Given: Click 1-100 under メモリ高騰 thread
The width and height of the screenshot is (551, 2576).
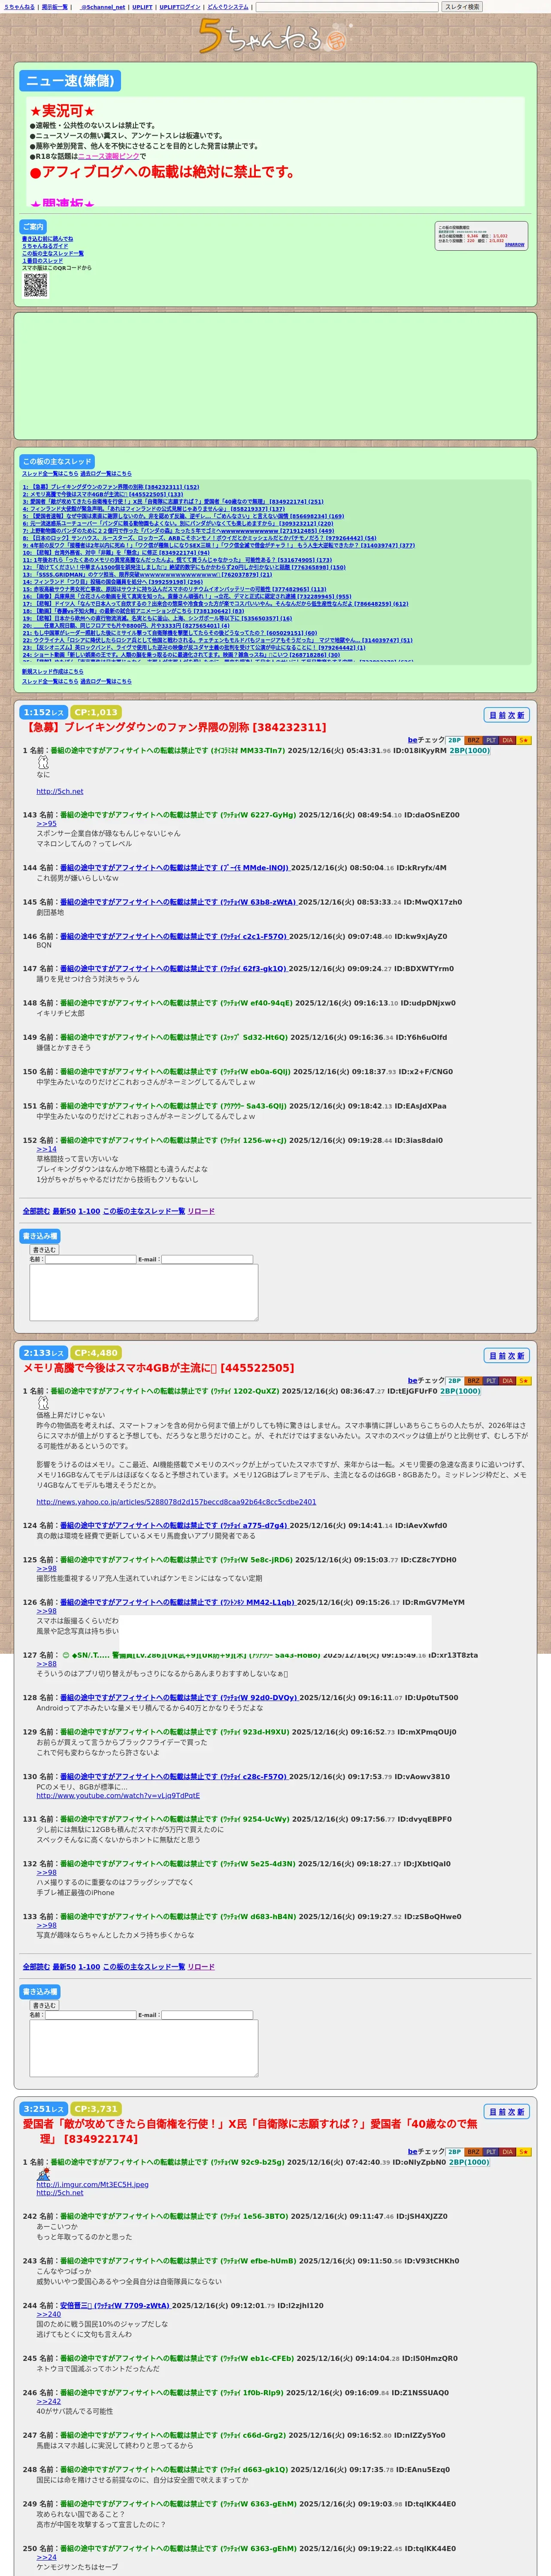Looking at the screenshot, I should pos(89,1967).
